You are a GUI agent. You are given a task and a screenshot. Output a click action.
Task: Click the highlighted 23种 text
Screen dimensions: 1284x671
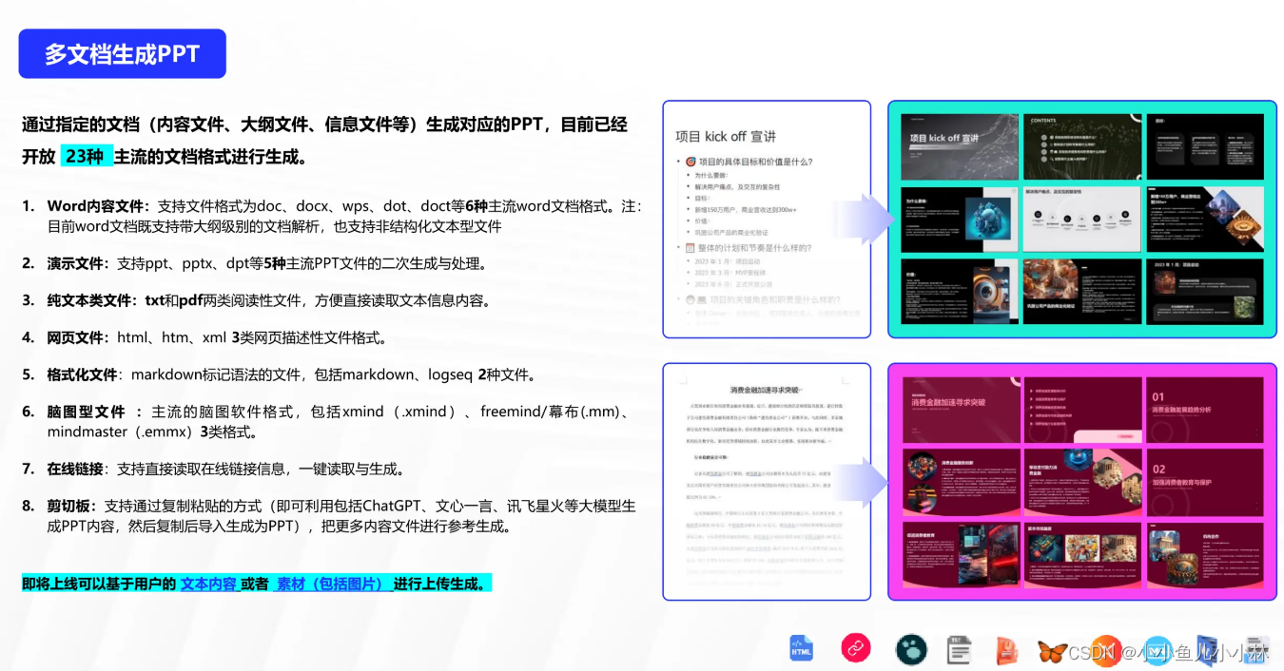click(x=86, y=157)
